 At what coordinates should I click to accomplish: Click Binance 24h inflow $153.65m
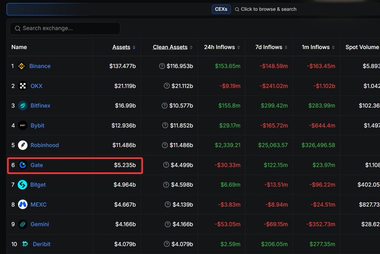tap(227, 66)
